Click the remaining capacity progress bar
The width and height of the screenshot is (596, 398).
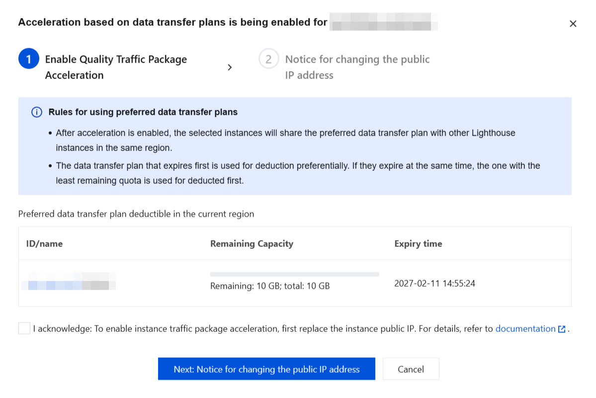pos(295,274)
